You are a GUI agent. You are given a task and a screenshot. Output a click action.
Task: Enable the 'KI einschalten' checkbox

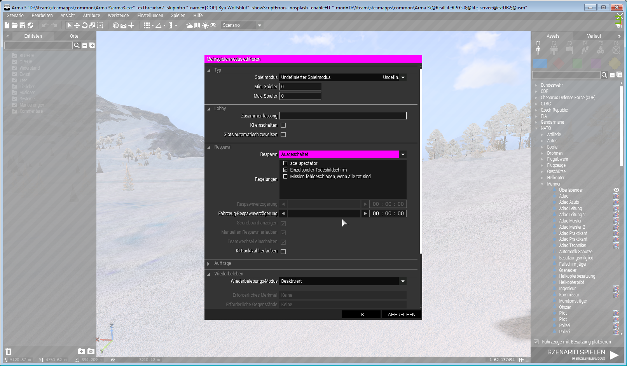click(x=283, y=125)
